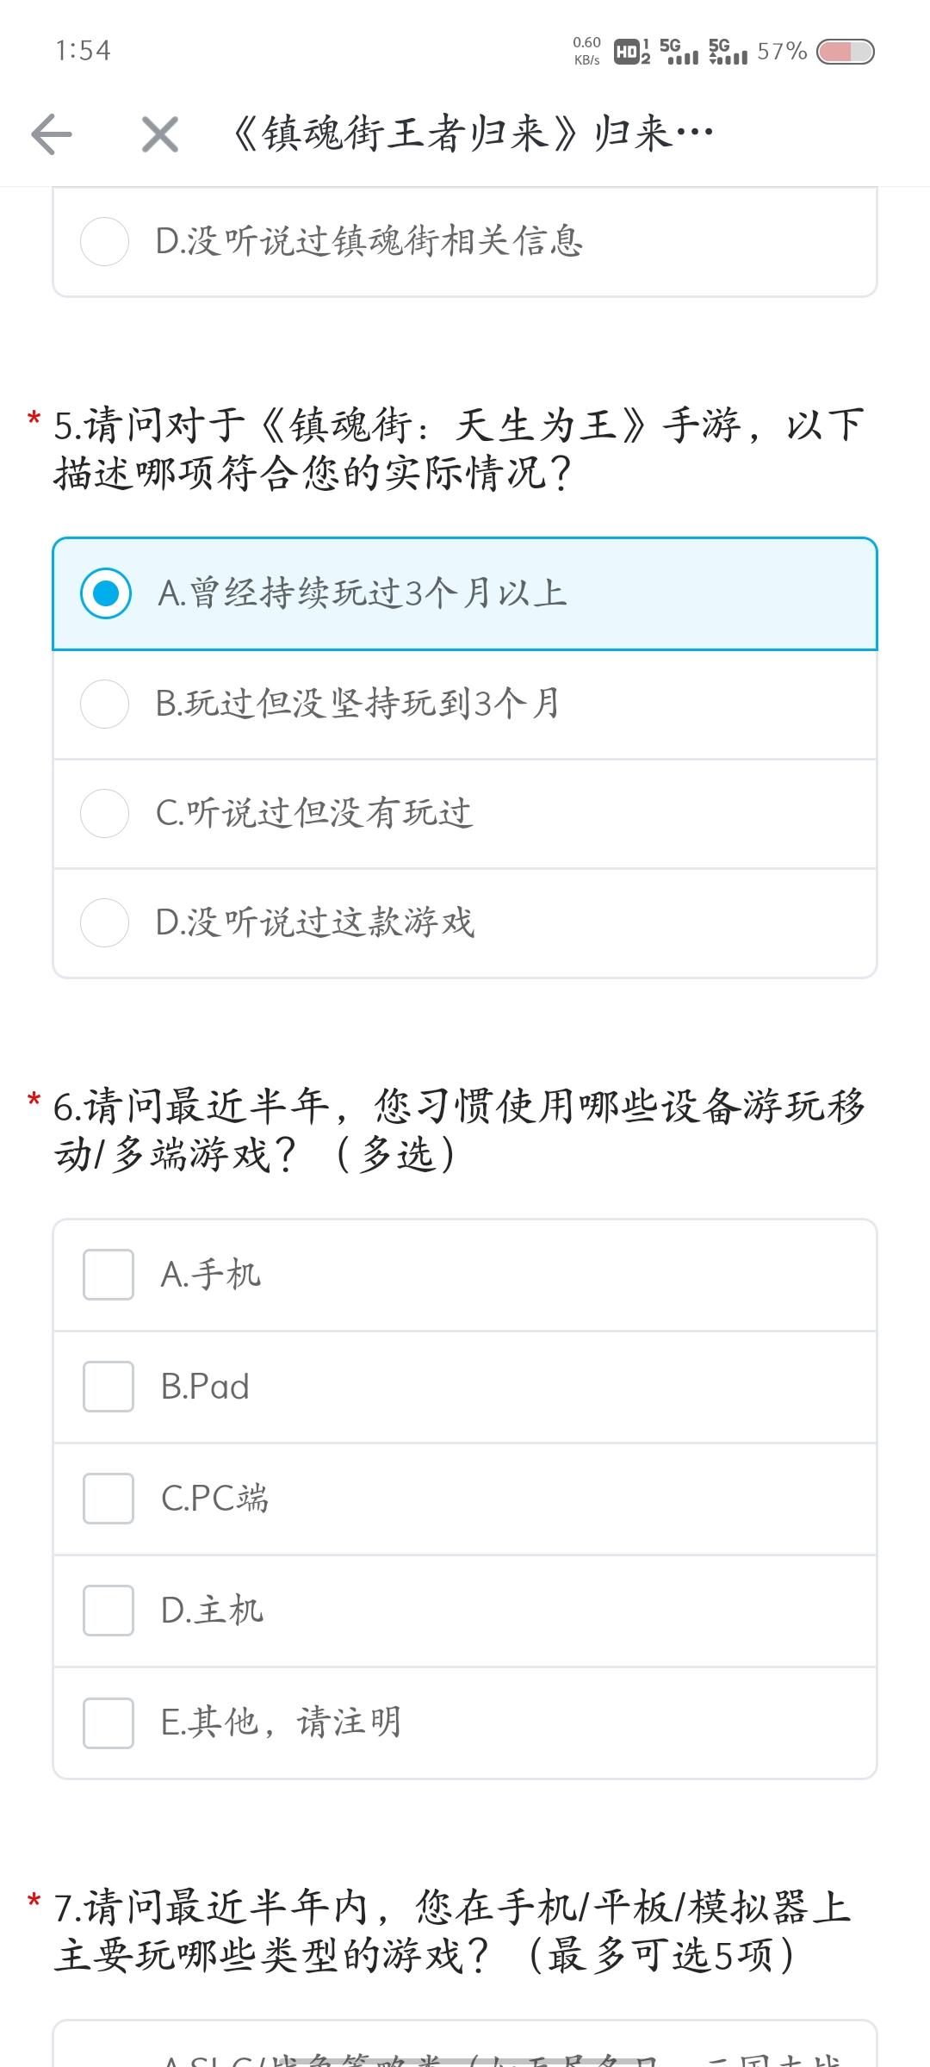The height and width of the screenshot is (2067, 930).
Task: Select radio option D.没听说过镇魂街相关信息
Action: pos(105,241)
